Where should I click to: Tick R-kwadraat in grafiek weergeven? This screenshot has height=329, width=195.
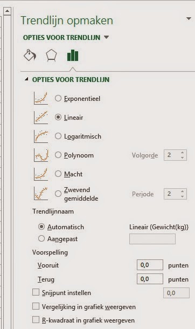coord(36,320)
